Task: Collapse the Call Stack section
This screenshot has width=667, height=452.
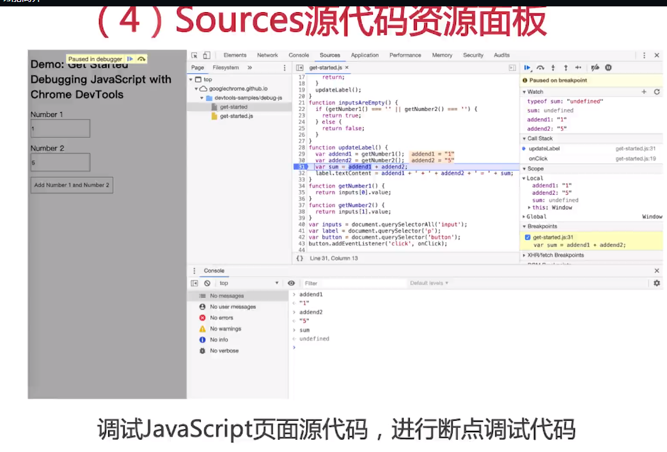Action: pos(524,139)
